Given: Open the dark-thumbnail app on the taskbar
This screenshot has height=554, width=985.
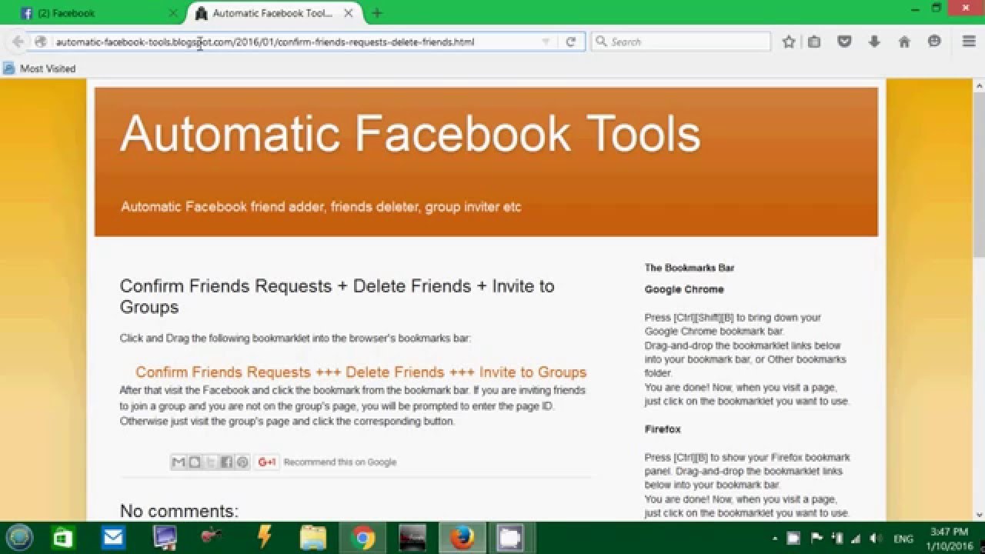Looking at the screenshot, I should click(x=412, y=538).
